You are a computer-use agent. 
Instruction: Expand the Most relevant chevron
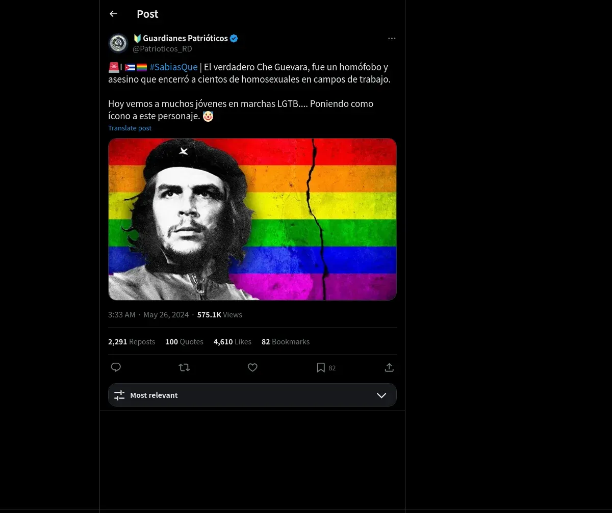point(381,395)
